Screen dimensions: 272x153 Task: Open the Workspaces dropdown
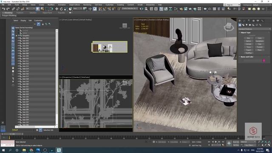tap(262, 5)
